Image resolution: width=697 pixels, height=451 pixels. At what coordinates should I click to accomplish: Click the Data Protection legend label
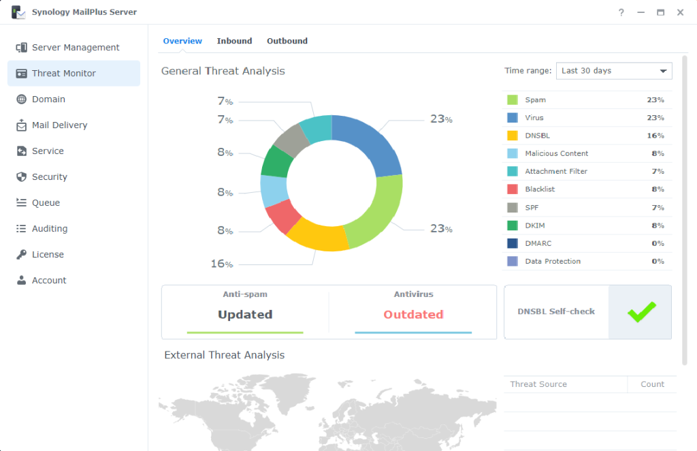[x=553, y=261]
